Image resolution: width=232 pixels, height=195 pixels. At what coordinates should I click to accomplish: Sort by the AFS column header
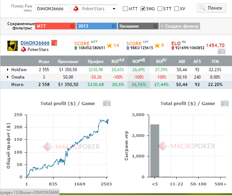[x=197, y=62]
